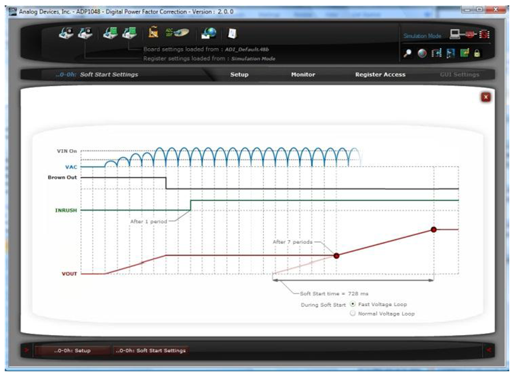Click the computer-to-chip connection icon
The height and width of the screenshot is (376, 514).
click(x=469, y=34)
